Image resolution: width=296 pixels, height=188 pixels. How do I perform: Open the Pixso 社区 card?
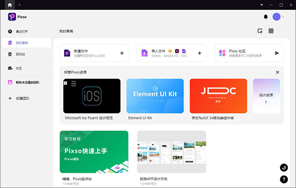click(x=249, y=53)
